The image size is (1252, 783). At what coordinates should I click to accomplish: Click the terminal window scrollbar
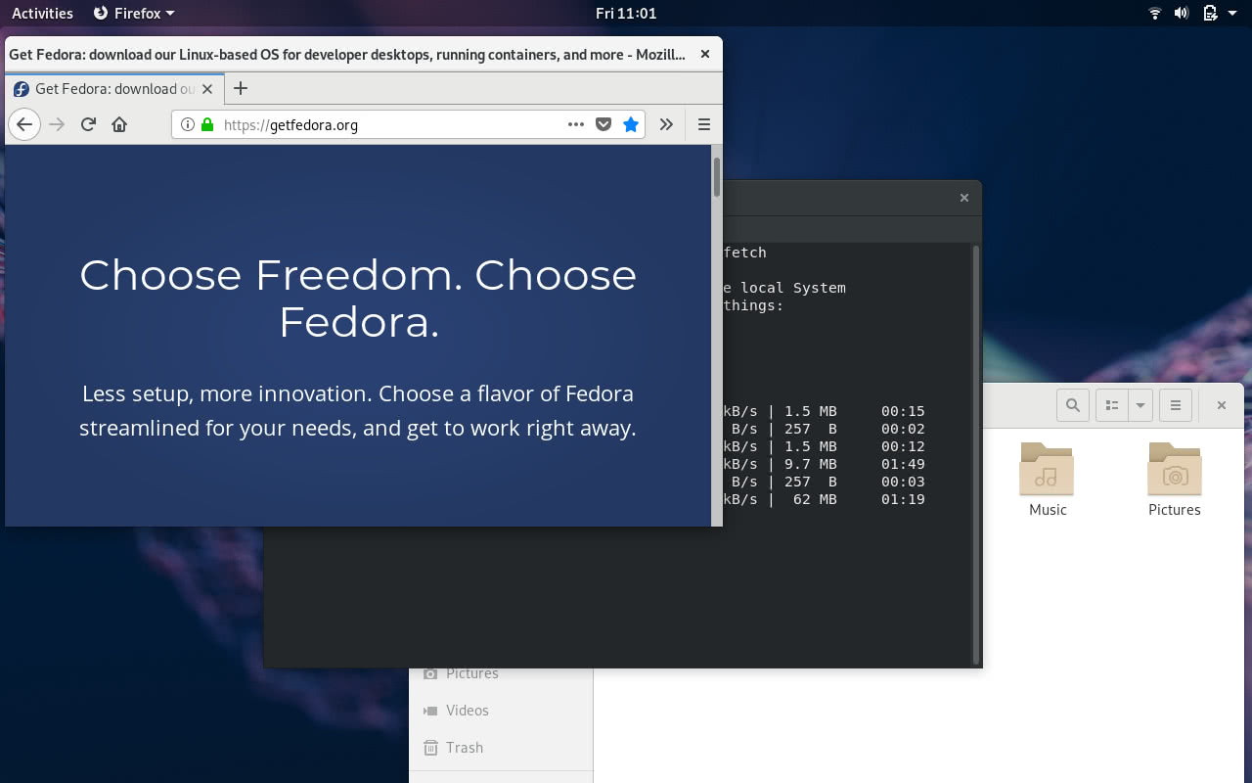pyautogui.click(x=975, y=455)
